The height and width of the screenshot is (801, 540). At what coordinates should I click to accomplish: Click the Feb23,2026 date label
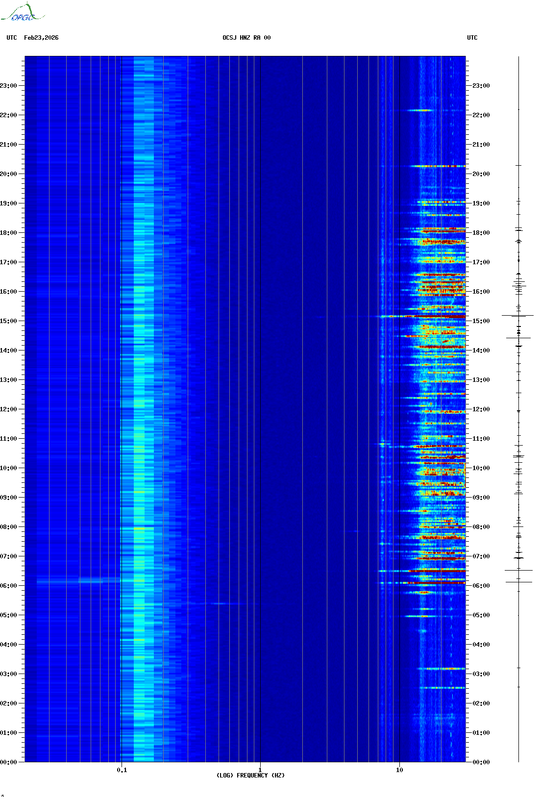(41, 38)
